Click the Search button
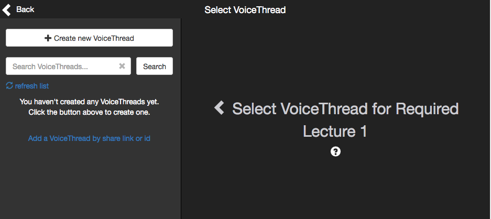The width and height of the screenshot is (491, 219). tap(155, 66)
